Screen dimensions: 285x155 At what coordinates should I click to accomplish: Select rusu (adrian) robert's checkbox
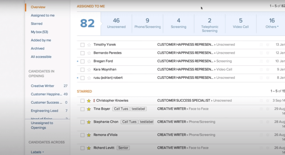point(82,78)
